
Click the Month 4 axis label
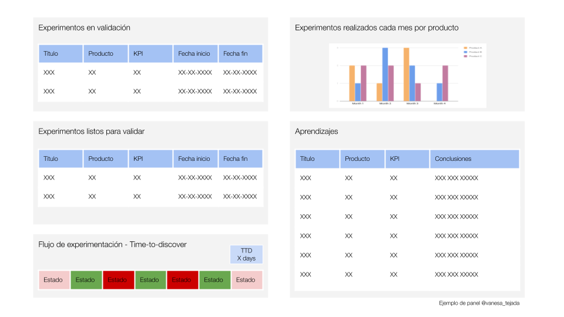[x=439, y=103]
